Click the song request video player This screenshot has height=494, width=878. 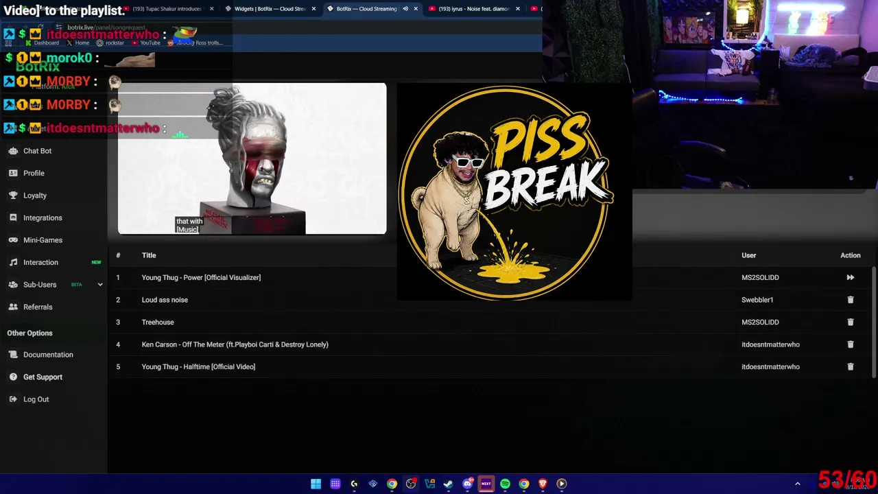(x=252, y=158)
